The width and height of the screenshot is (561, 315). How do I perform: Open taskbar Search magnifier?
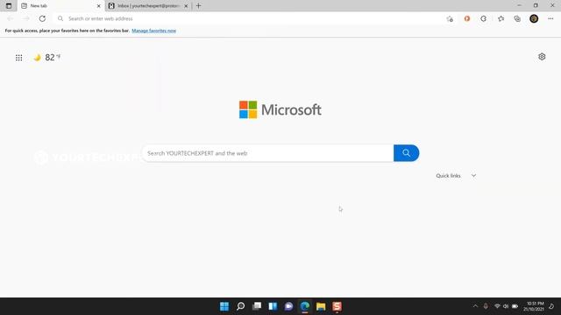[x=240, y=306]
